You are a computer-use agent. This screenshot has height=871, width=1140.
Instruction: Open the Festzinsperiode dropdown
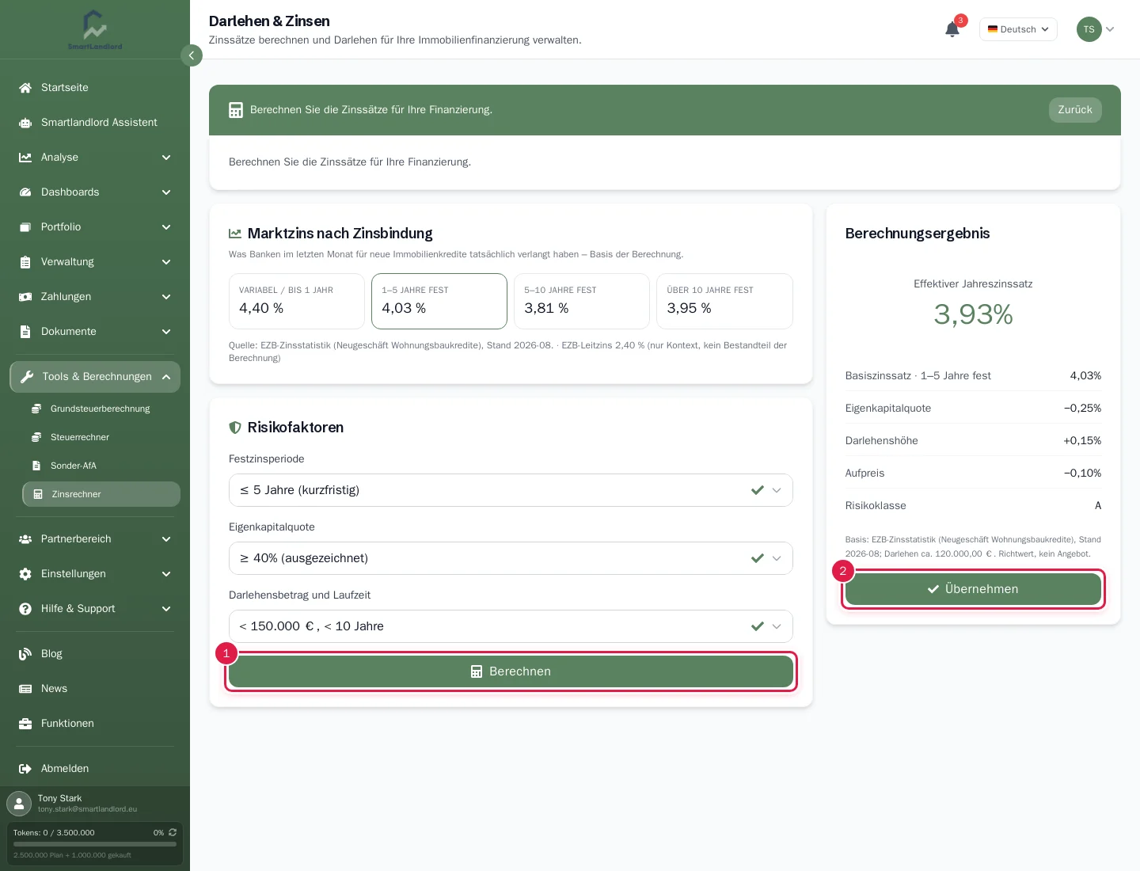[x=511, y=490]
